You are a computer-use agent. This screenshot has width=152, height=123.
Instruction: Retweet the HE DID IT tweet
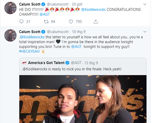[x=46, y=21]
